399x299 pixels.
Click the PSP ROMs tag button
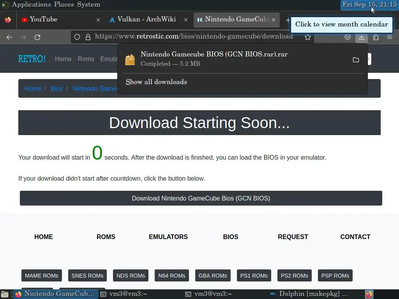[335, 276]
